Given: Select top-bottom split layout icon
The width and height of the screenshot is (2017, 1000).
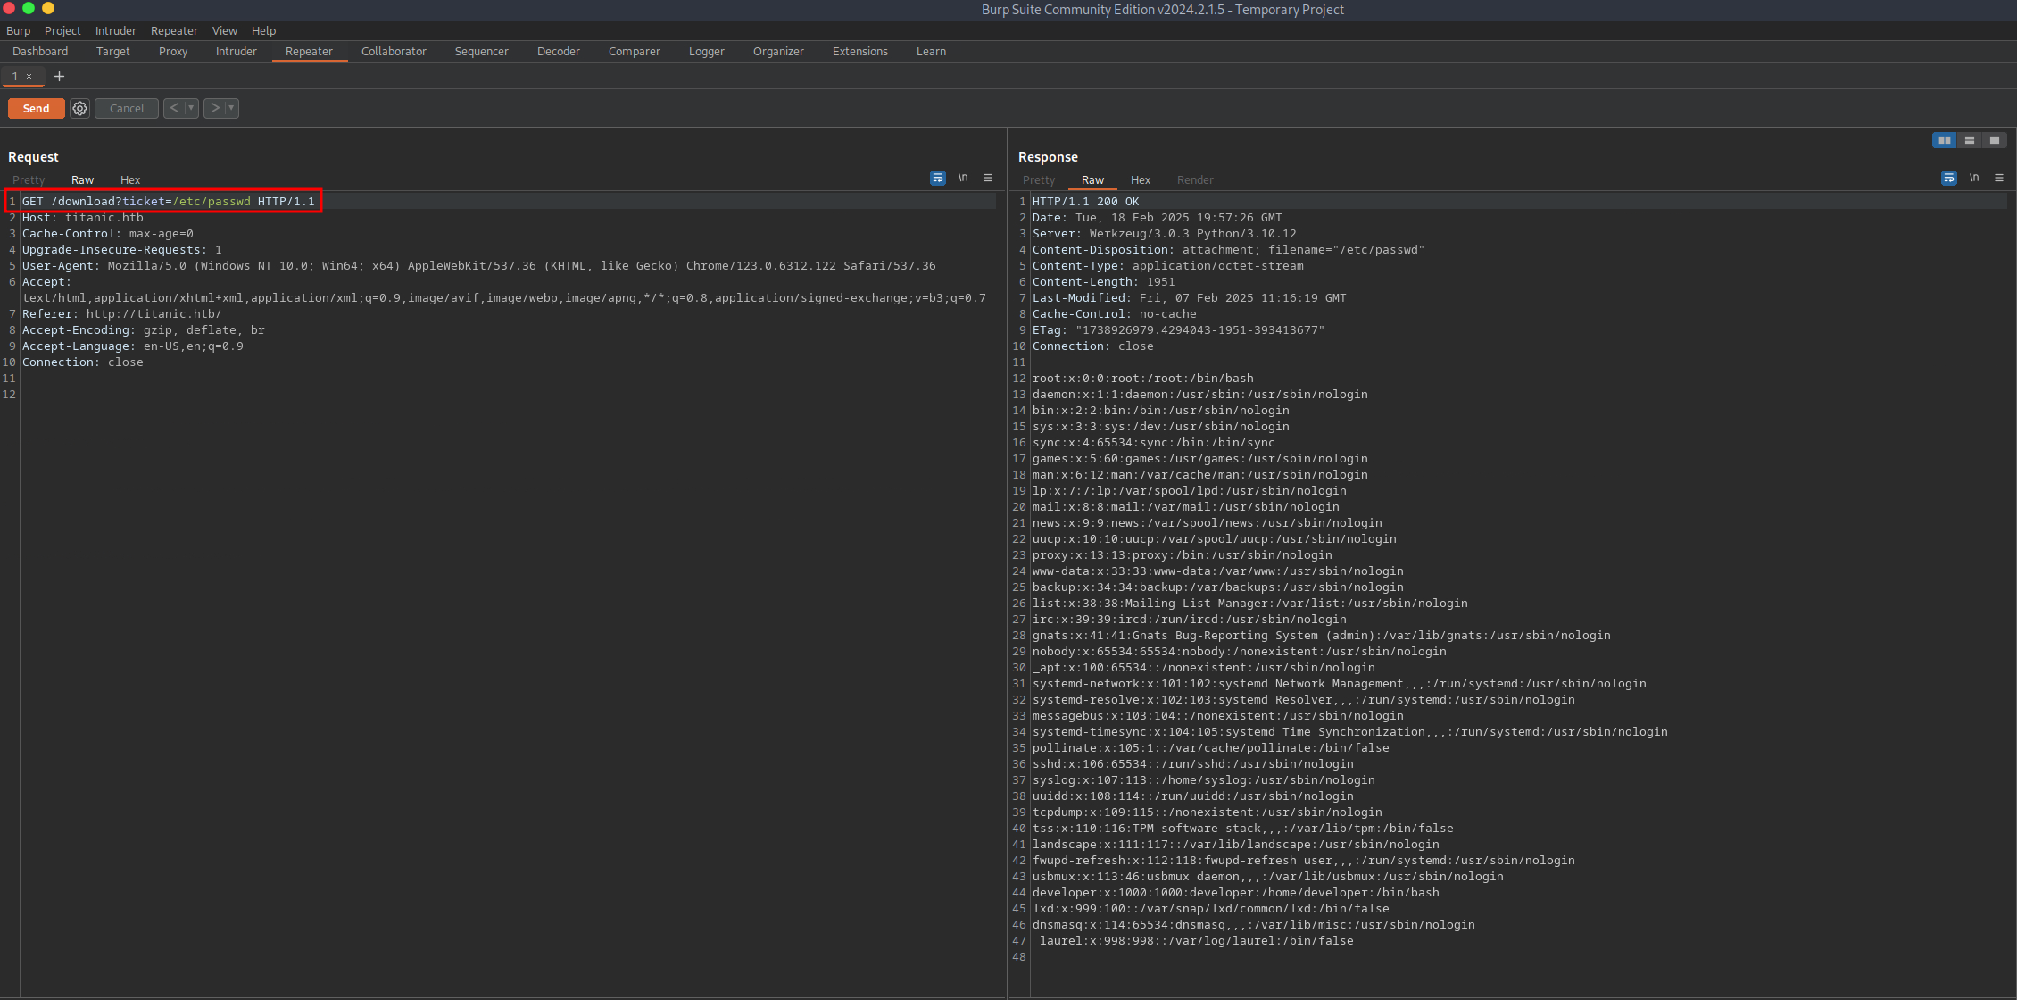Looking at the screenshot, I should pos(1969,140).
